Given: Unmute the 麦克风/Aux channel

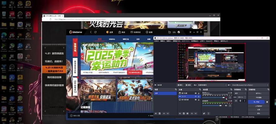Looking at the screenshot, I should coord(226,98).
